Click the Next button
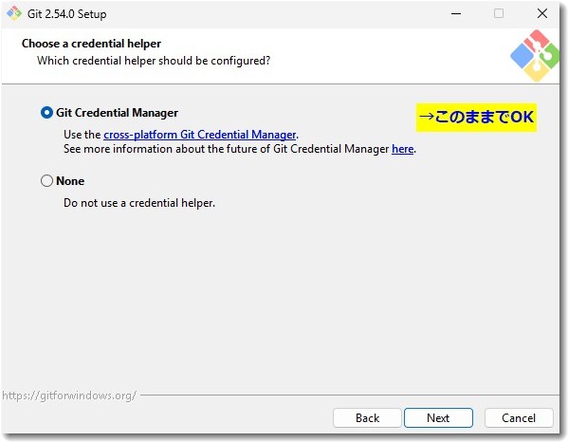Screen dimensions: 568x442 [438, 418]
